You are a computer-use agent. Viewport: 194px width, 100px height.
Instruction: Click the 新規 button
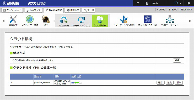177,60
